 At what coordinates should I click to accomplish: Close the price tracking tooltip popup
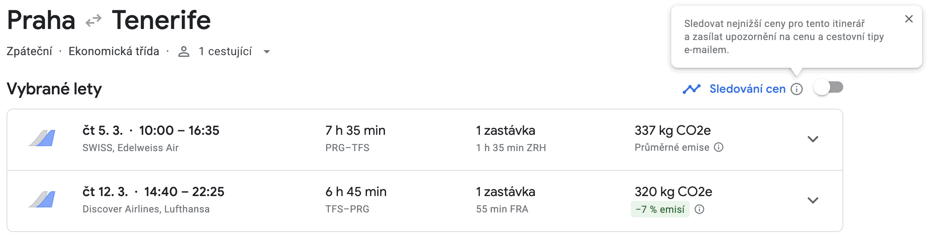[909, 19]
